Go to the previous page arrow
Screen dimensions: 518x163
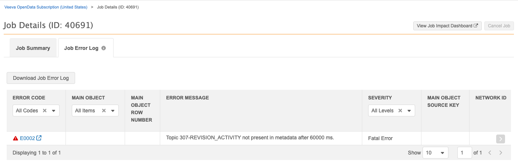[x=490, y=153]
